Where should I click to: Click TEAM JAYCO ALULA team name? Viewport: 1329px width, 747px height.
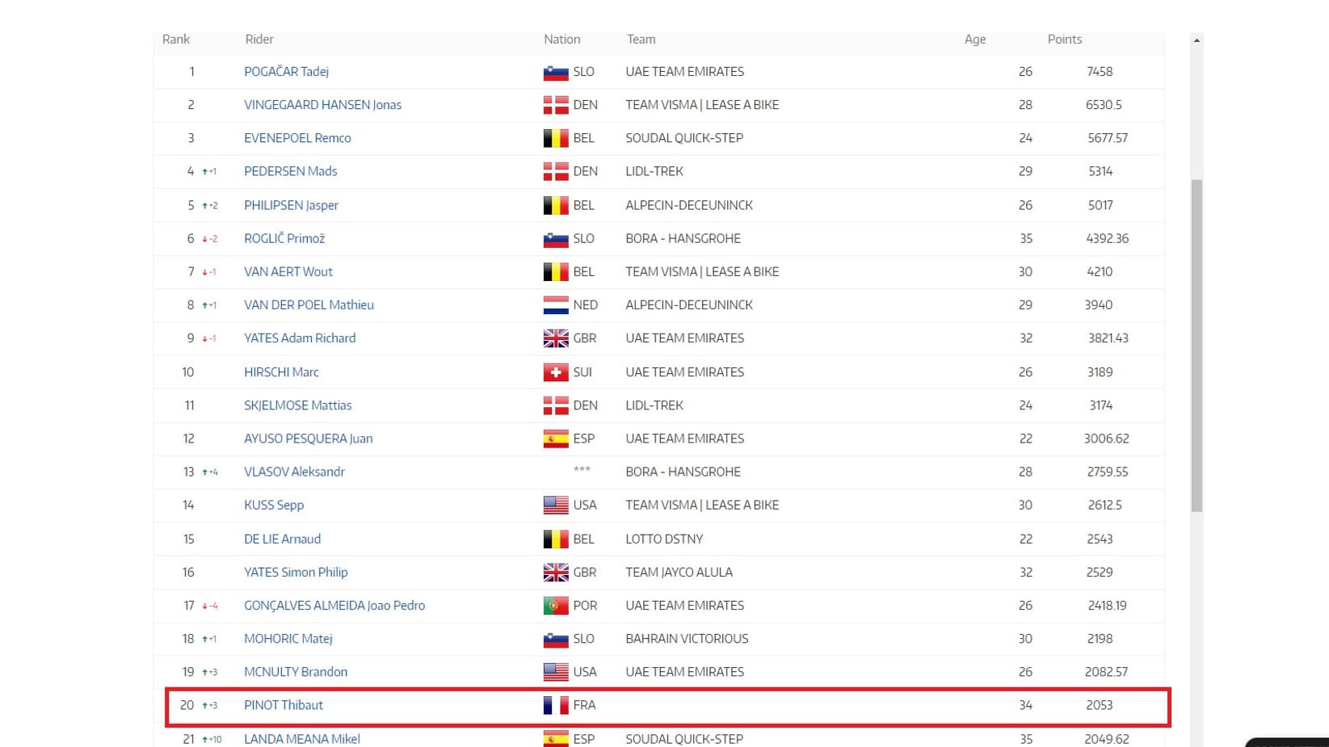pyautogui.click(x=679, y=572)
